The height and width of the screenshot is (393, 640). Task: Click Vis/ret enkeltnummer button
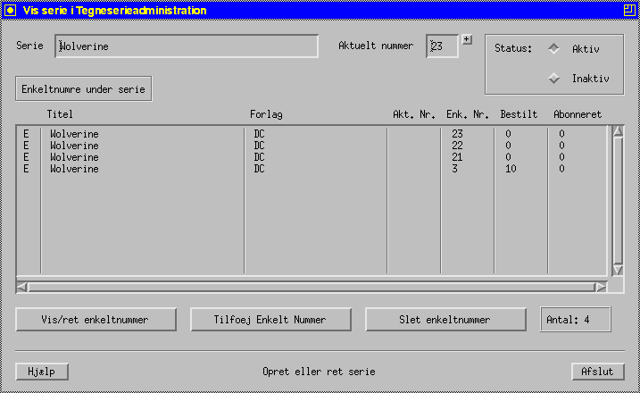click(96, 320)
